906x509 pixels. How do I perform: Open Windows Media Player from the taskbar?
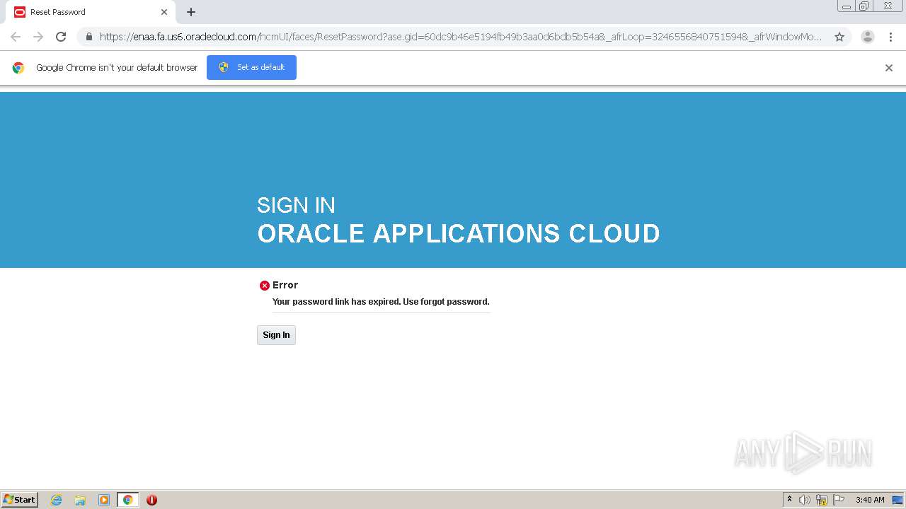pos(104,500)
